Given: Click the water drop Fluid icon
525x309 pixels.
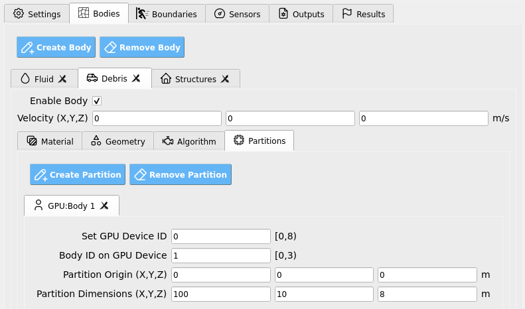Looking at the screenshot, I should pyautogui.click(x=25, y=79).
